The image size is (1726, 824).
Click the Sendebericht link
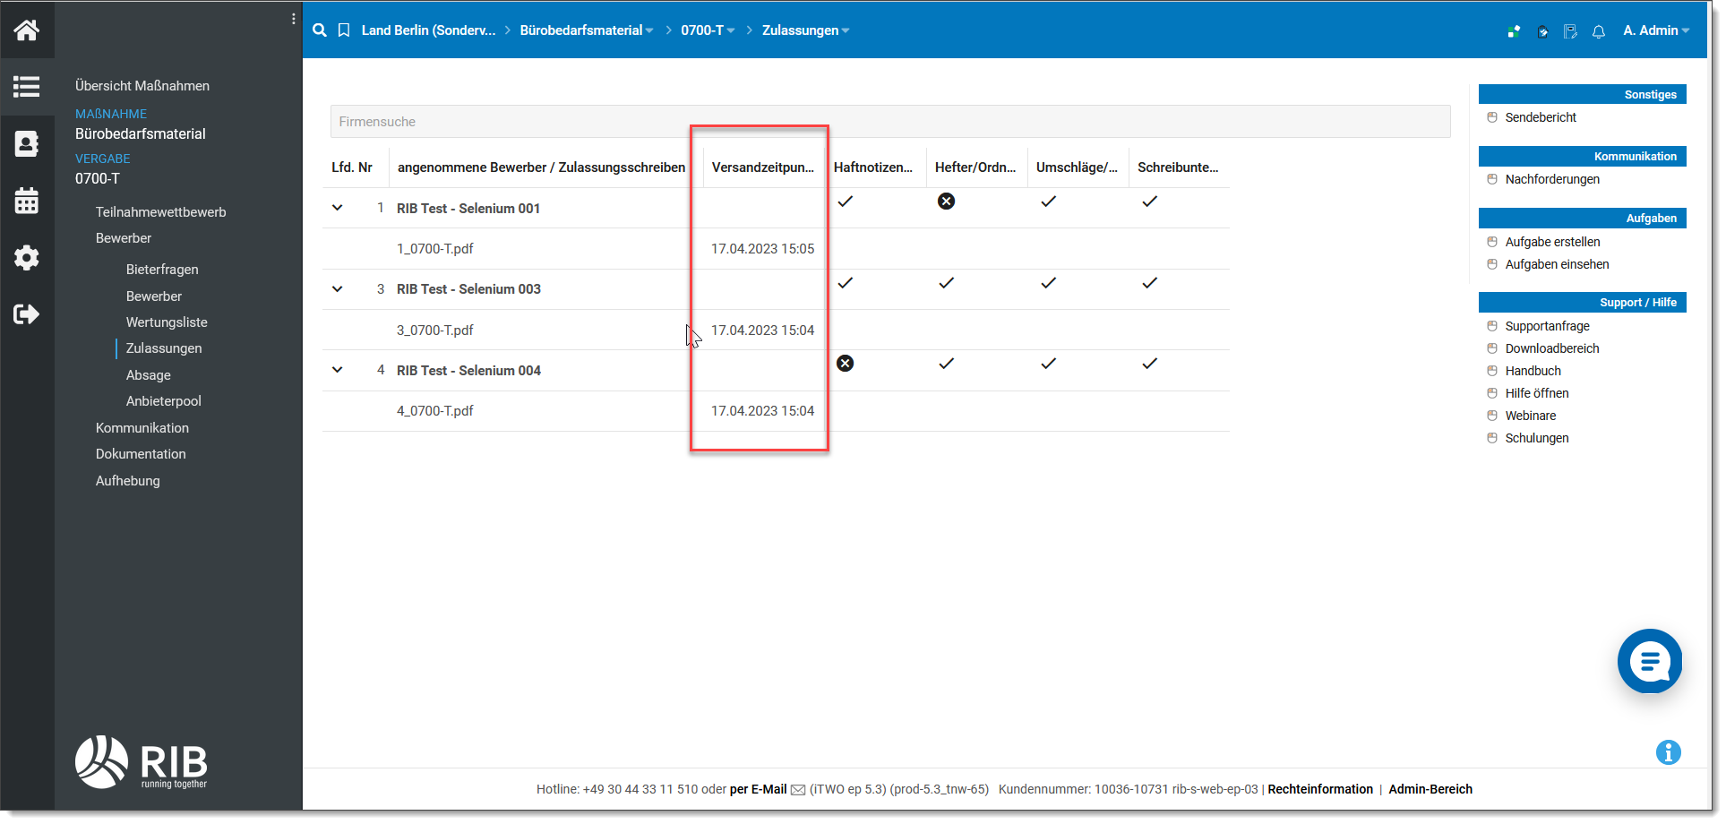coord(1541,117)
